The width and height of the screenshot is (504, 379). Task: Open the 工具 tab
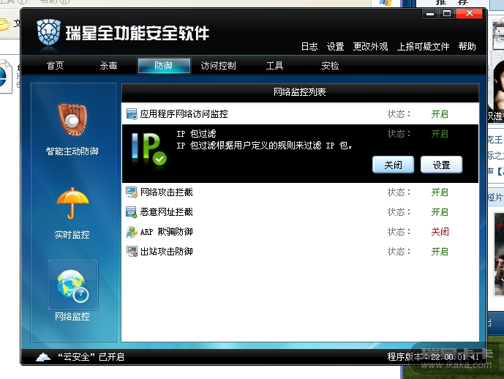[x=274, y=66]
